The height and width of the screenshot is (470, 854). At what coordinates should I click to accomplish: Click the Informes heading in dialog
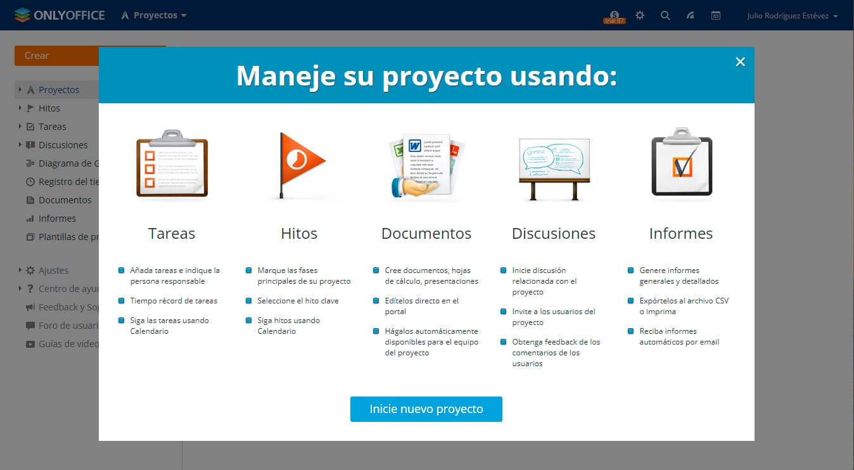681,233
